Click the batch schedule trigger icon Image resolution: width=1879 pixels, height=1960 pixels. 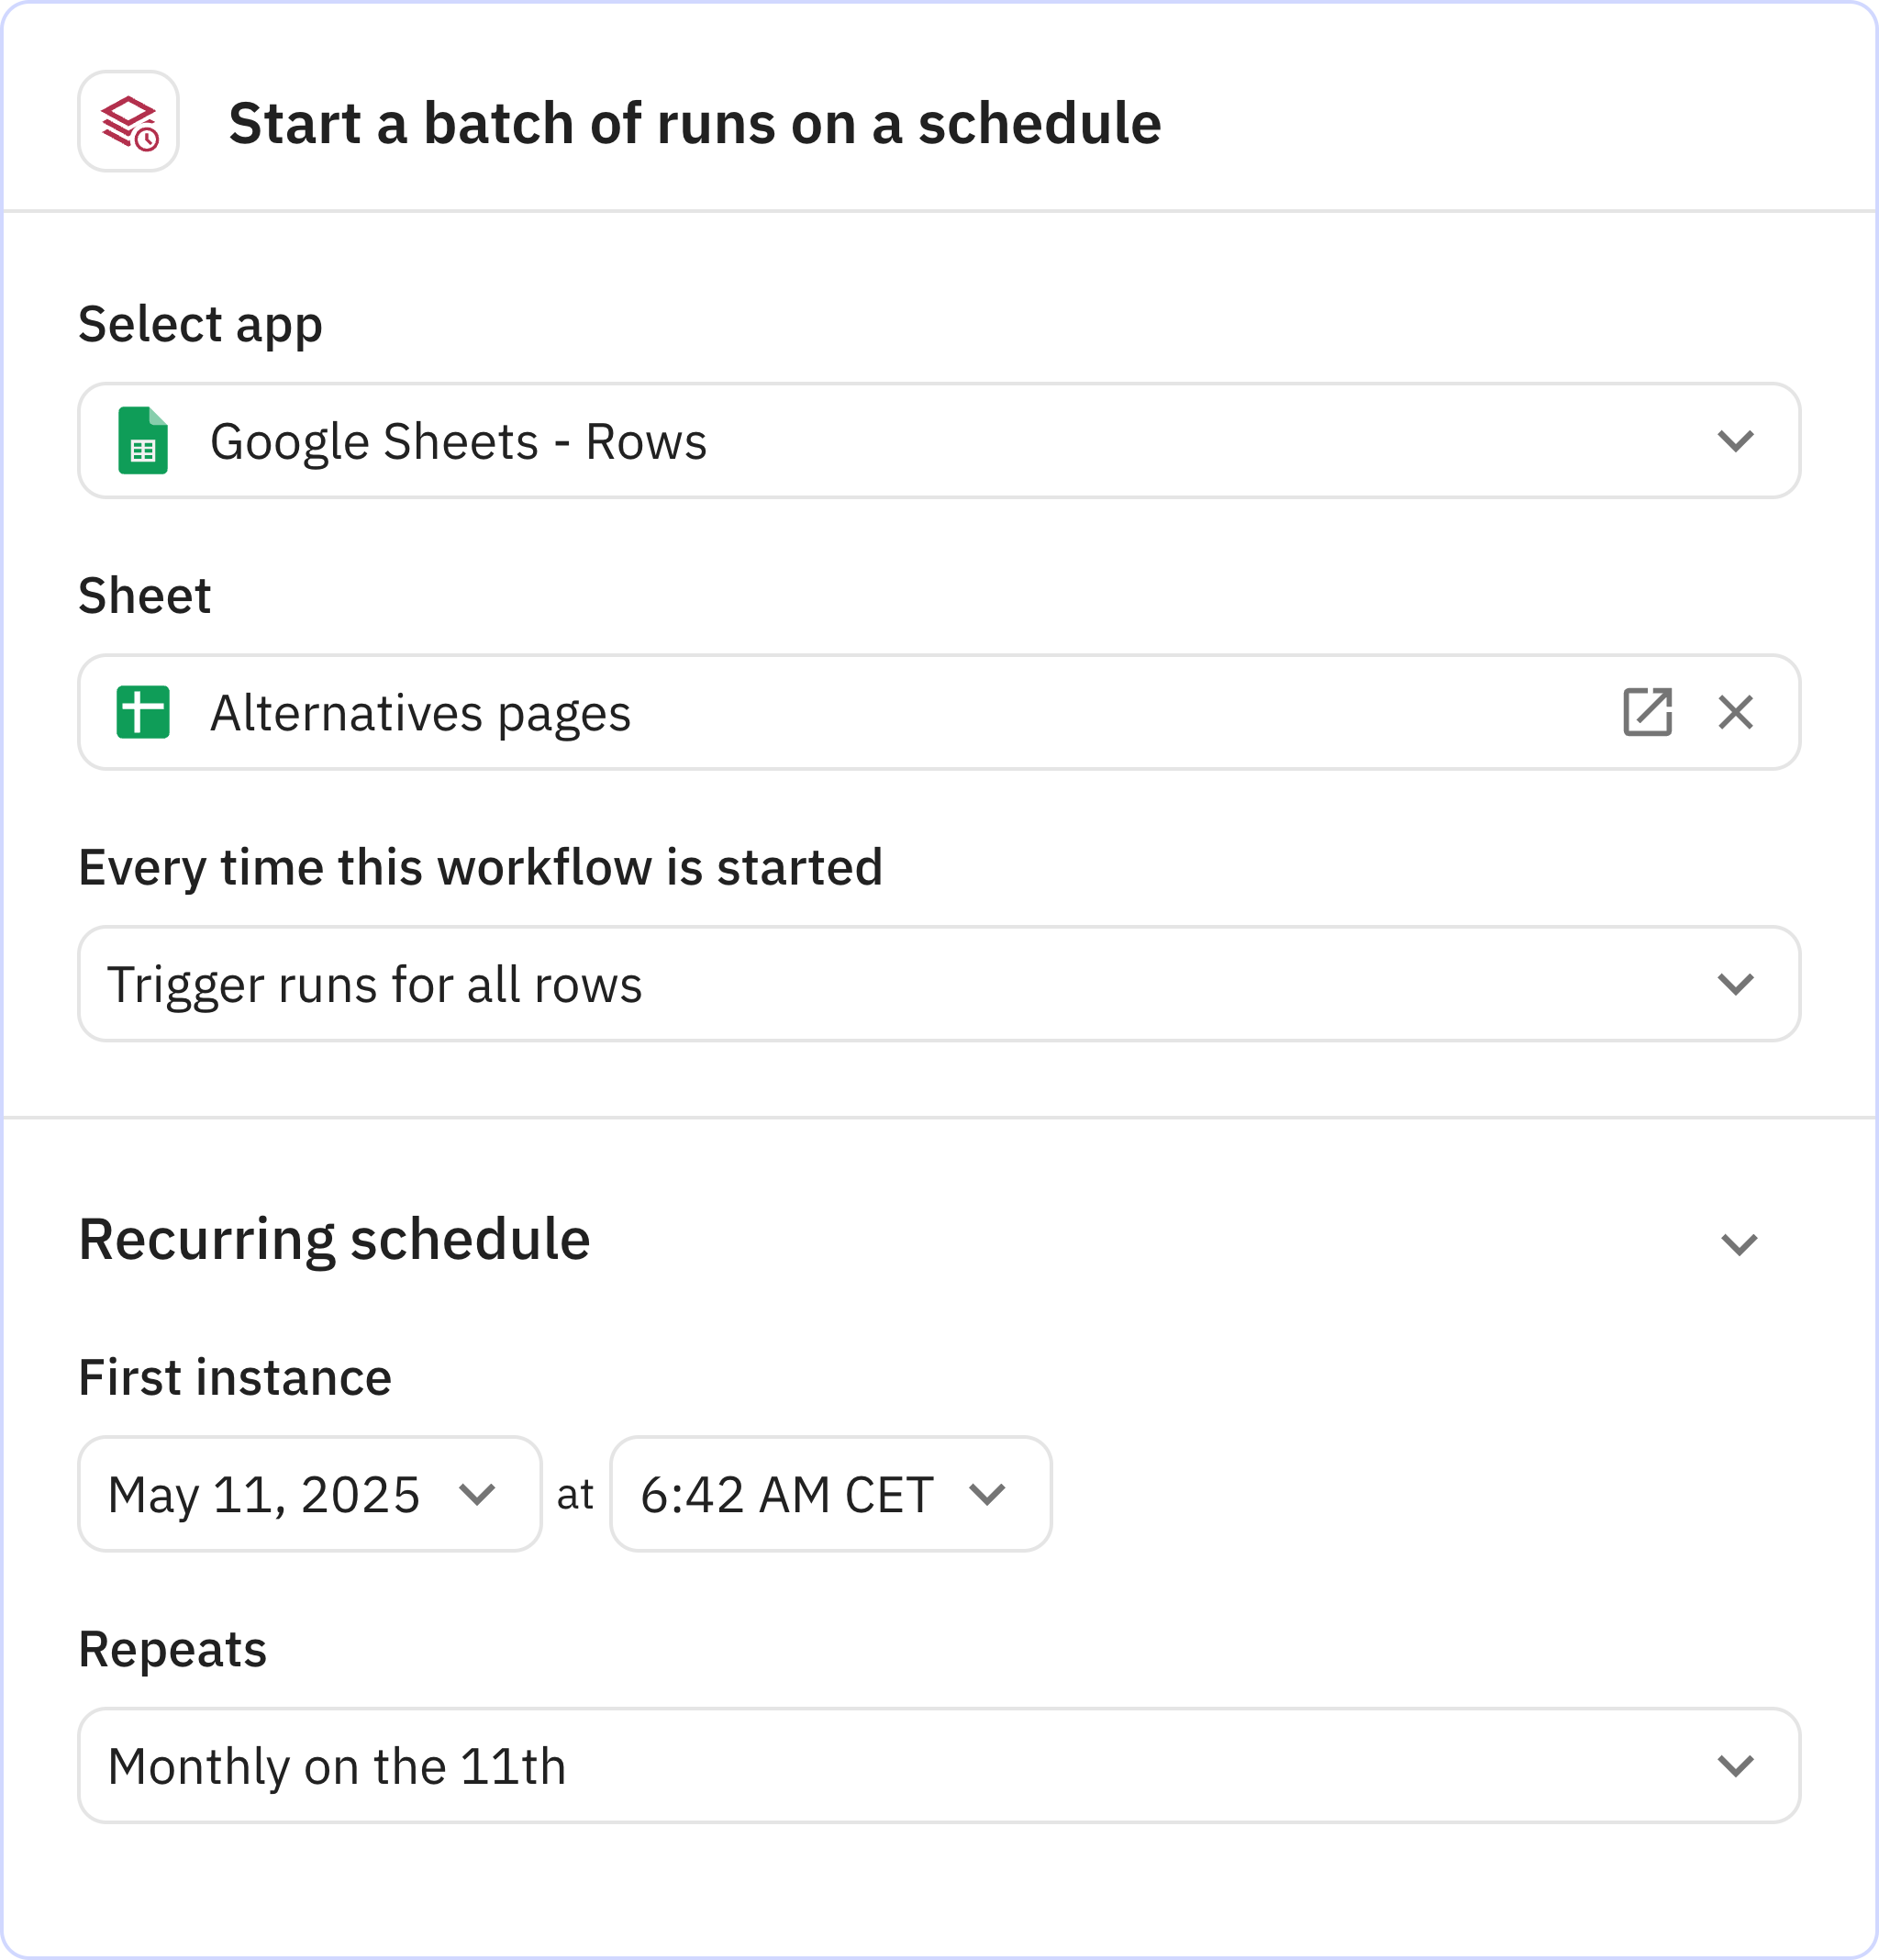tap(129, 122)
